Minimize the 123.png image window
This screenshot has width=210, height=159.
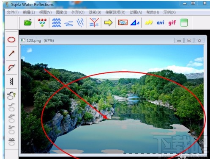(179, 41)
